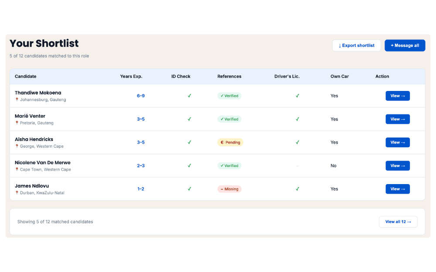Select the name Thandiwe Mokoena
436x272 pixels.
tap(38, 93)
